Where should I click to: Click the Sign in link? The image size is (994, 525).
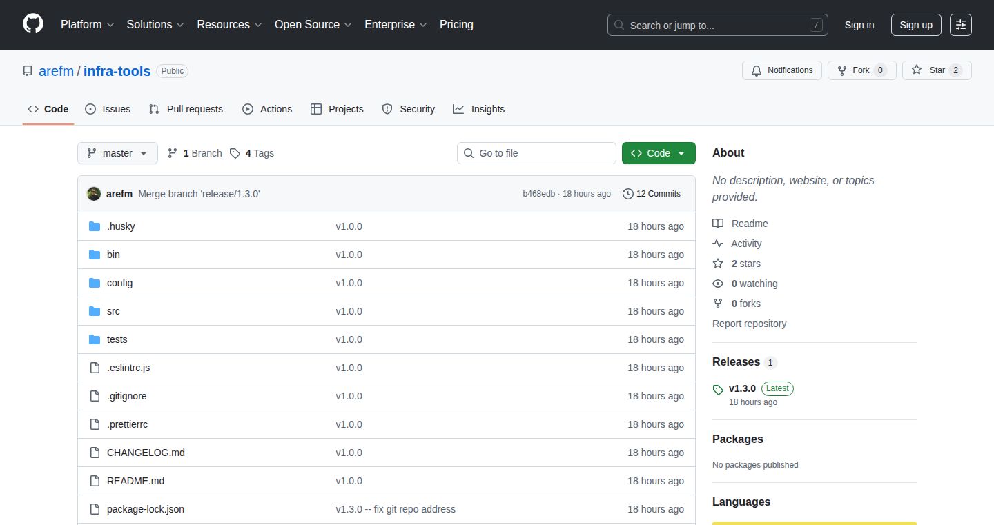(x=859, y=25)
